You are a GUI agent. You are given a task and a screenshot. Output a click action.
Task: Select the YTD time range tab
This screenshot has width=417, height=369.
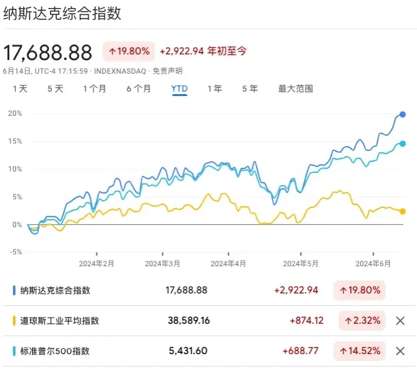coord(179,89)
